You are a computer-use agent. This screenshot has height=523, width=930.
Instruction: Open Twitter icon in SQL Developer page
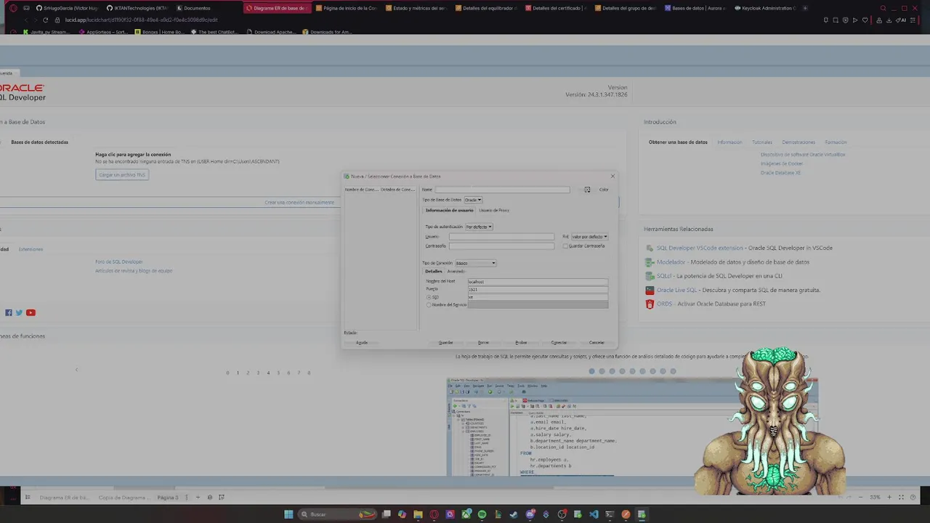pyautogui.click(x=19, y=312)
